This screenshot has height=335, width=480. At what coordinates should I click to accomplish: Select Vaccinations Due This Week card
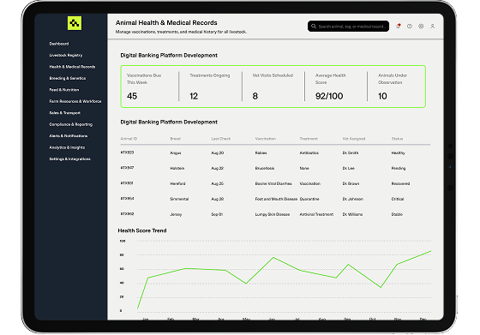coord(150,87)
